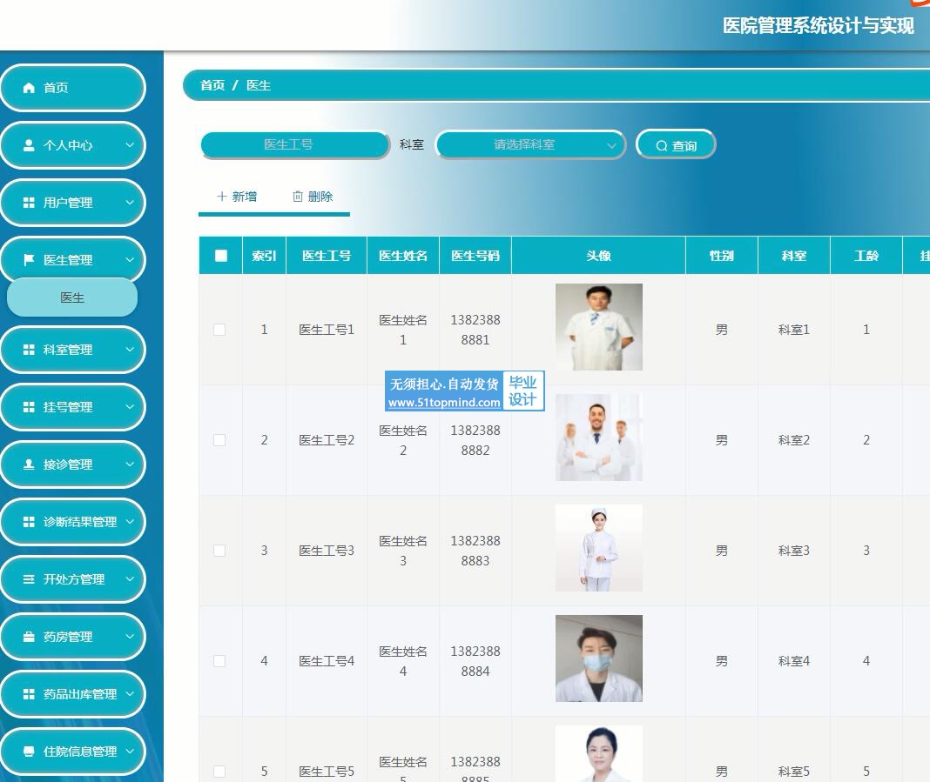Click the plus icon beside 新增
The height and width of the screenshot is (782, 930).
222,196
